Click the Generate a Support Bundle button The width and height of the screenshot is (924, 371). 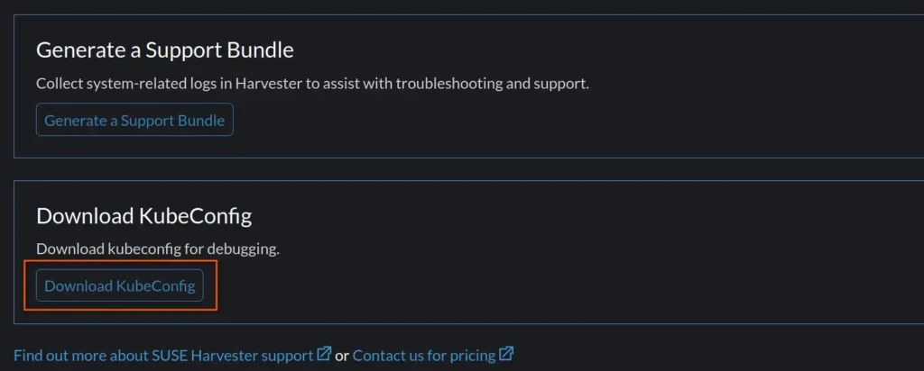click(134, 120)
